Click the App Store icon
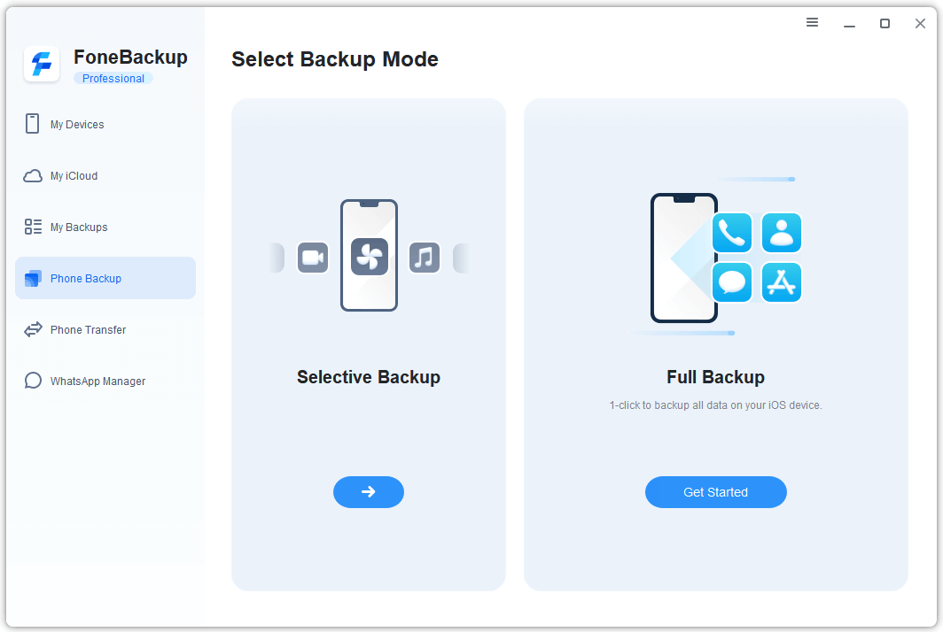This screenshot has width=943, height=632. 781,282
